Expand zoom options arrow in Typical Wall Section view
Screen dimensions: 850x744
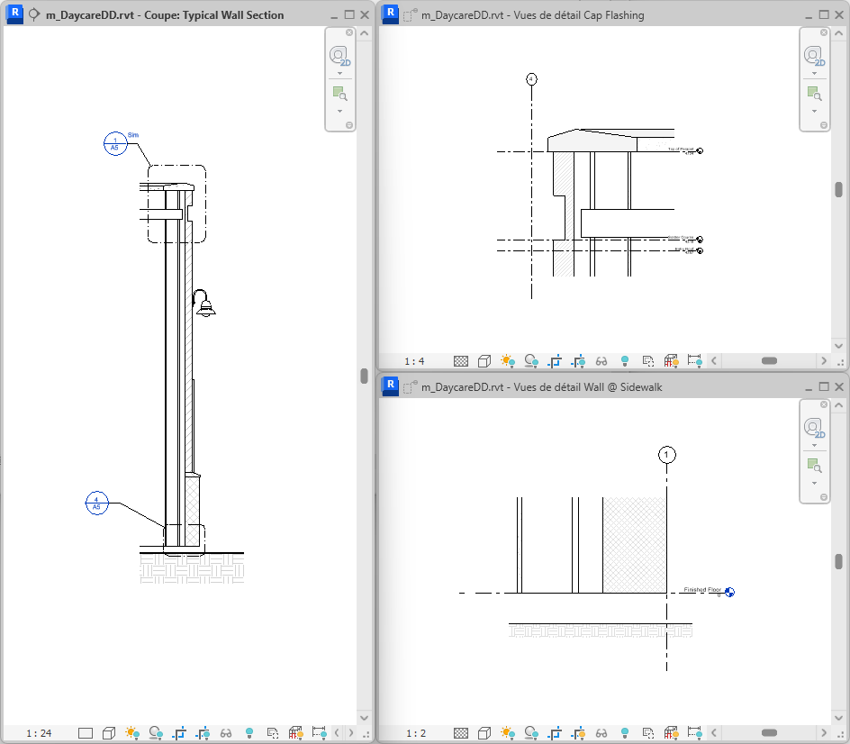339,111
